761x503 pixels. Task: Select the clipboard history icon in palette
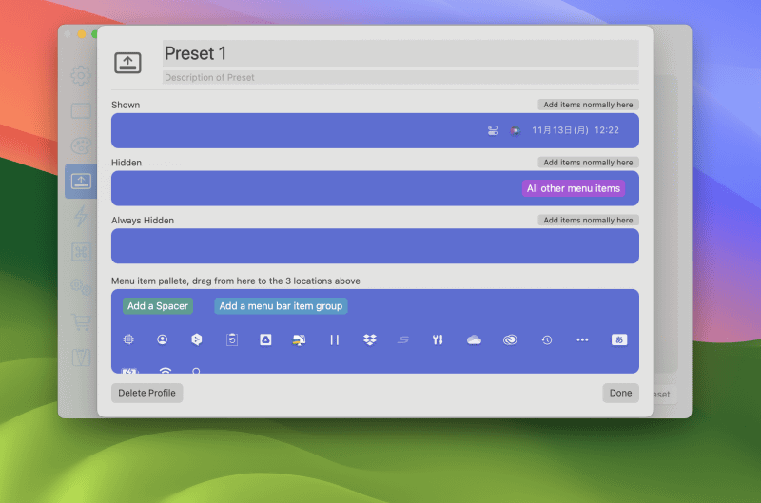[232, 339]
